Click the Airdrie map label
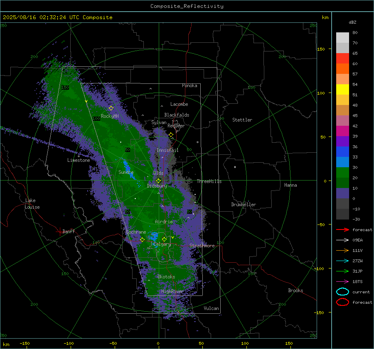Viewport: 374px width, 349px height. (x=164, y=222)
